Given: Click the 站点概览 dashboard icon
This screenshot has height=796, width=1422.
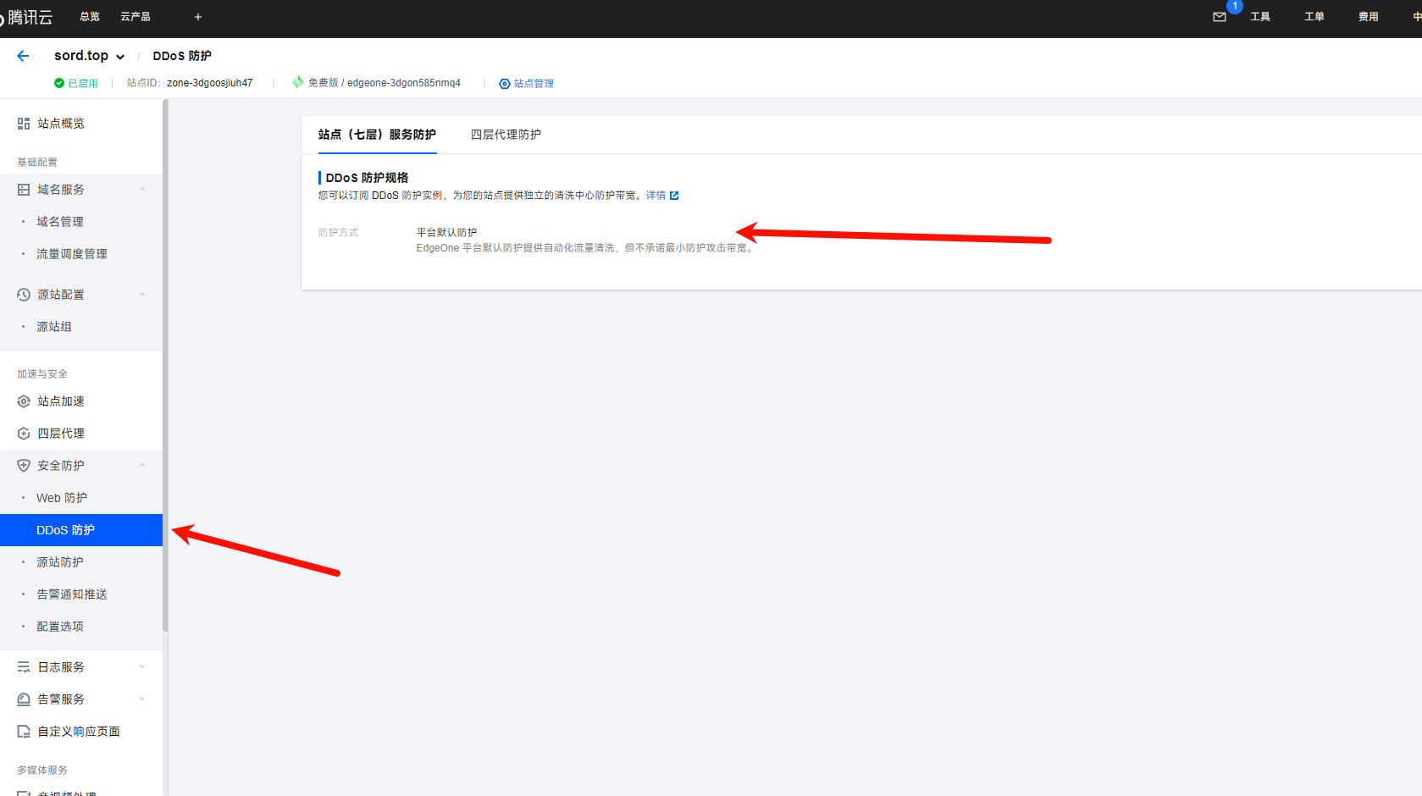Looking at the screenshot, I should tap(24, 124).
